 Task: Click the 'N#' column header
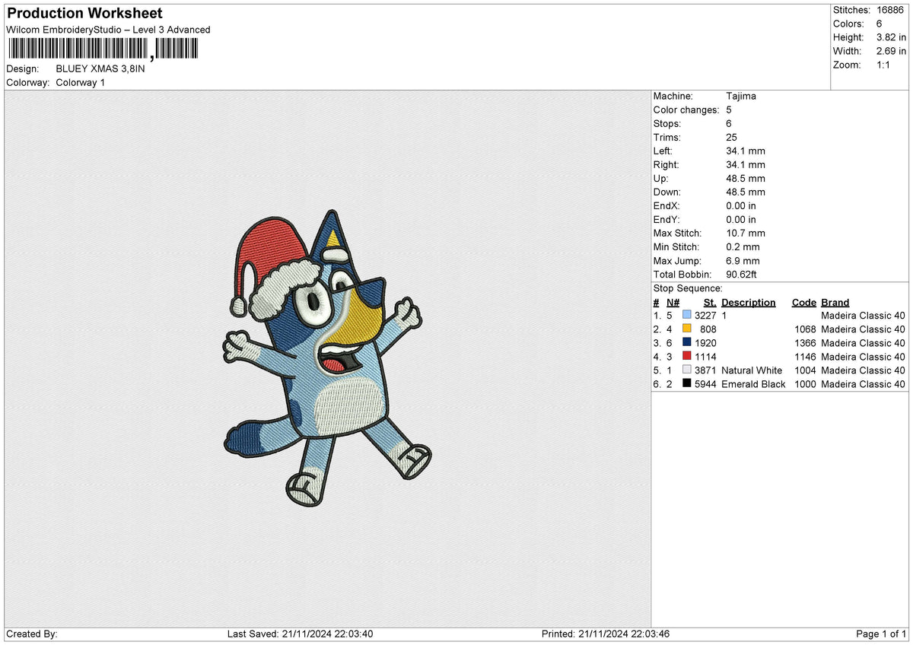click(x=673, y=302)
